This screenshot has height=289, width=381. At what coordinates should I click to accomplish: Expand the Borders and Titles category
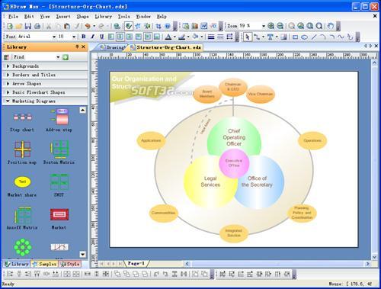point(45,75)
